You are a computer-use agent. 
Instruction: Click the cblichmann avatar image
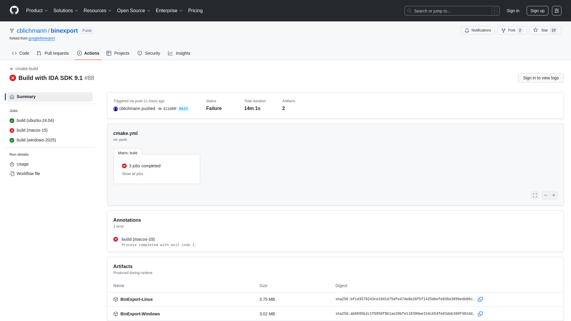116,109
